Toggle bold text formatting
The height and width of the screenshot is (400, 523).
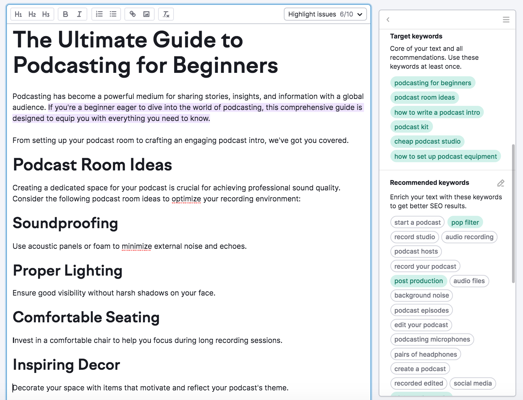(65, 14)
